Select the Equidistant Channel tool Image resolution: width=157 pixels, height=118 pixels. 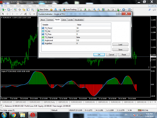tap(26, 14)
